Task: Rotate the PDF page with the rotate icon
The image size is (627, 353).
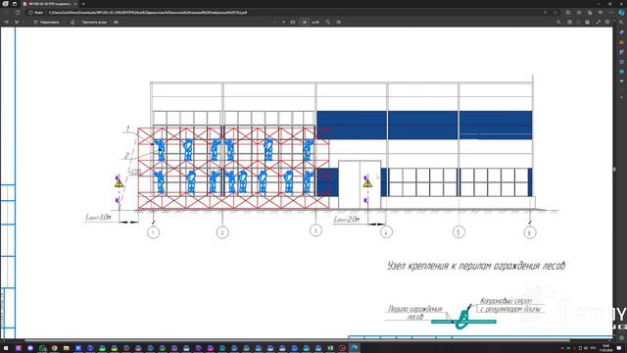Action: pos(327,22)
